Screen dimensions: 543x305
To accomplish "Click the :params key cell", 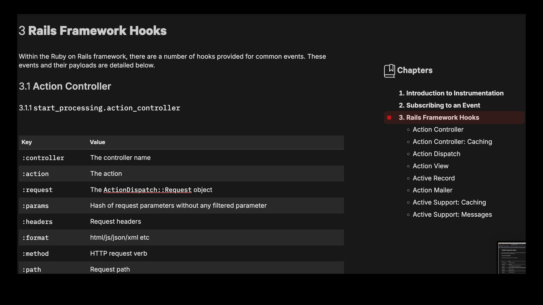I will pos(35,206).
